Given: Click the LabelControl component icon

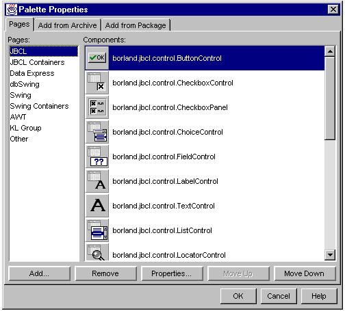Looking at the screenshot, I should tap(97, 181).
